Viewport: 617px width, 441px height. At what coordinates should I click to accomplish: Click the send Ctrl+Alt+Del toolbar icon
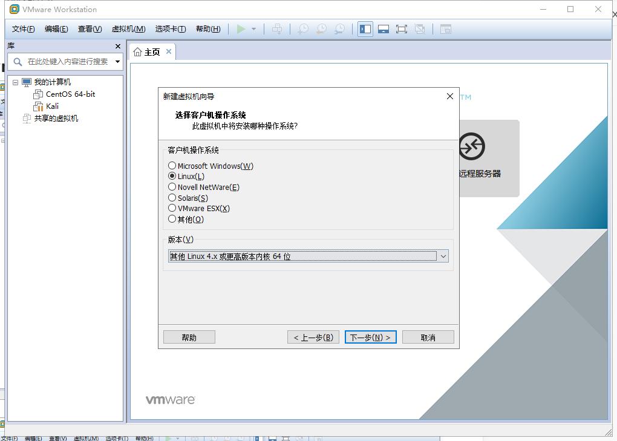click(277, 29)
